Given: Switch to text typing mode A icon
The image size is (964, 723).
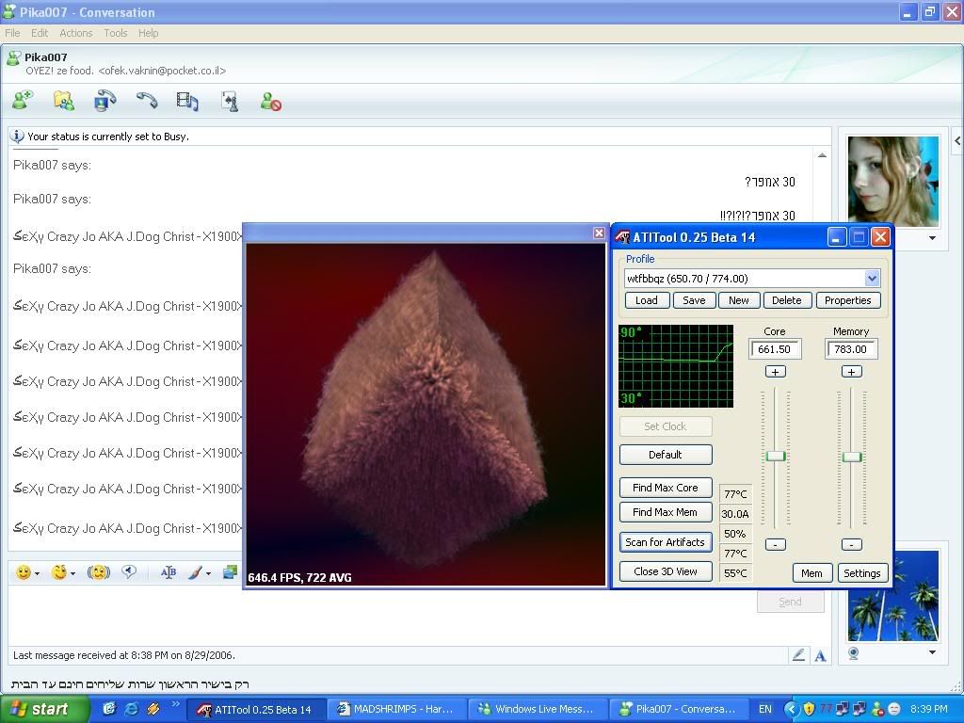Looking at the screenshot, I should pos(820,656).
